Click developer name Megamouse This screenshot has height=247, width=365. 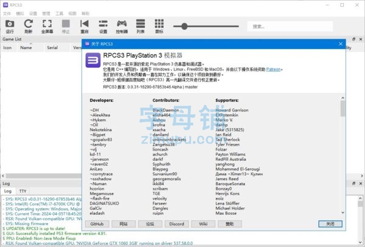102,194
